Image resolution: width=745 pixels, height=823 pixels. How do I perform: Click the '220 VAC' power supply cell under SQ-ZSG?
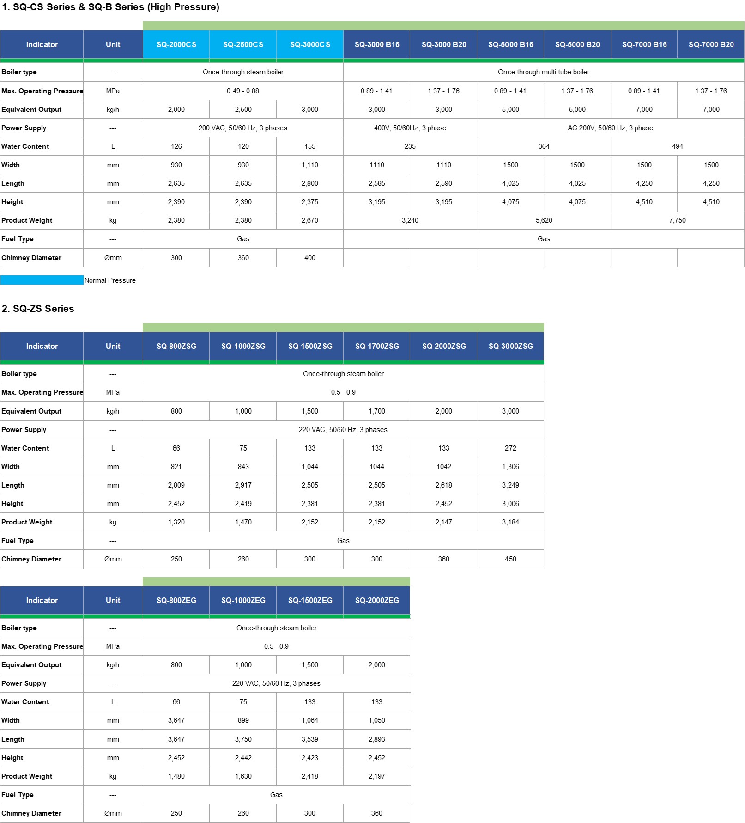[343, 430]
